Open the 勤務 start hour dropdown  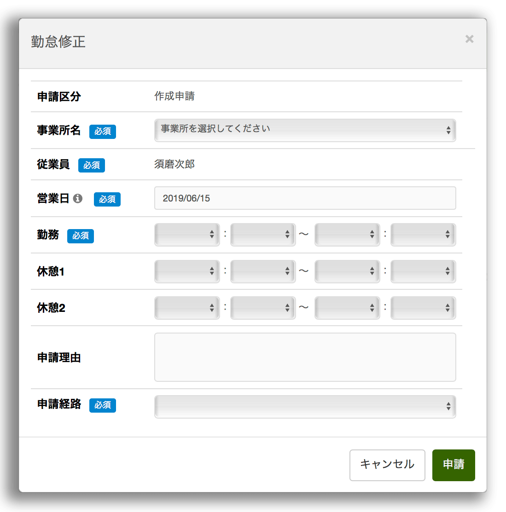tap(187, 235)
